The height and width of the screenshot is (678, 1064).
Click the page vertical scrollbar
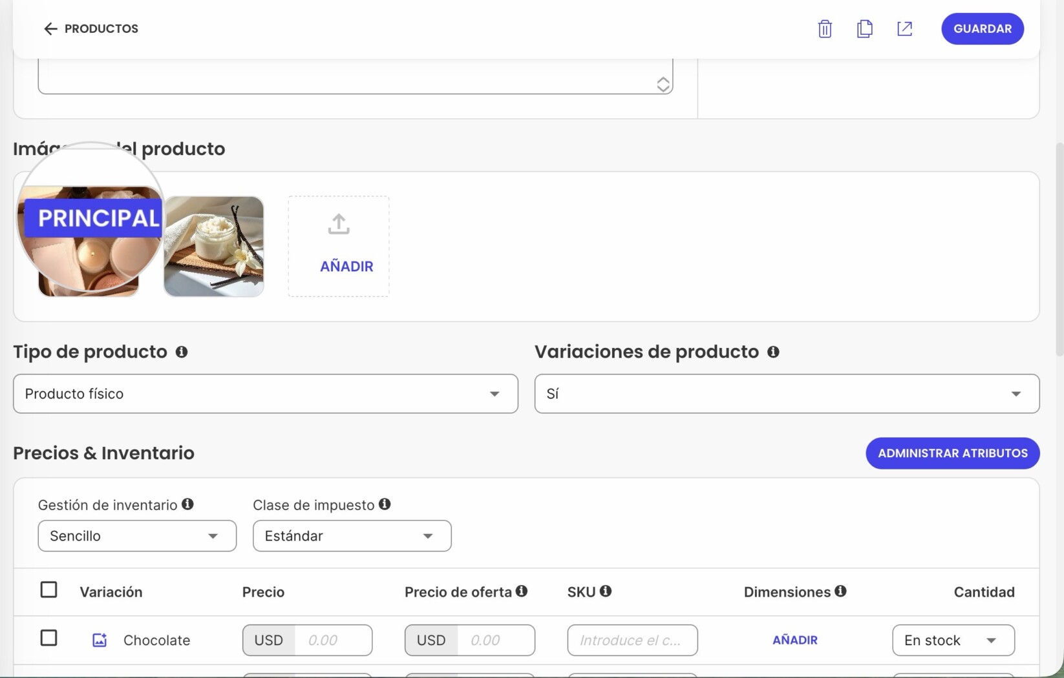pos(1059,249)
